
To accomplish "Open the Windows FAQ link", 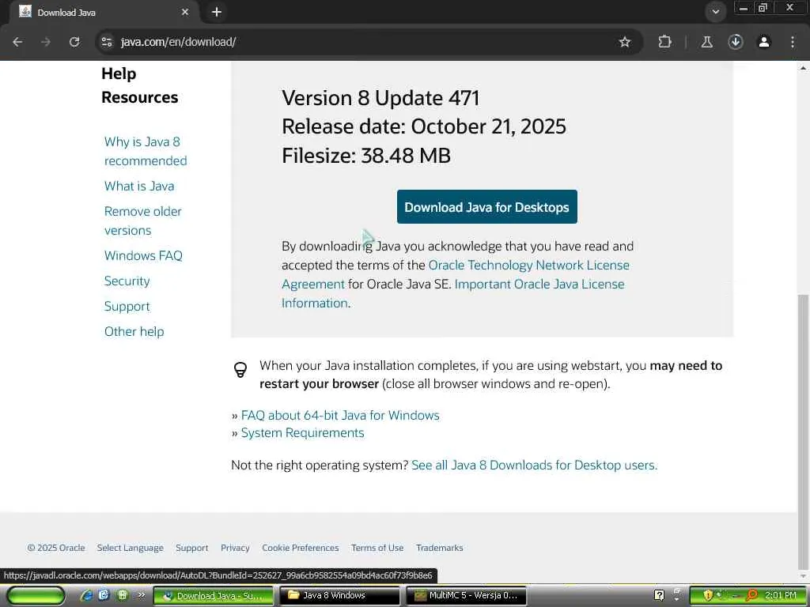I will pos(143,255).
